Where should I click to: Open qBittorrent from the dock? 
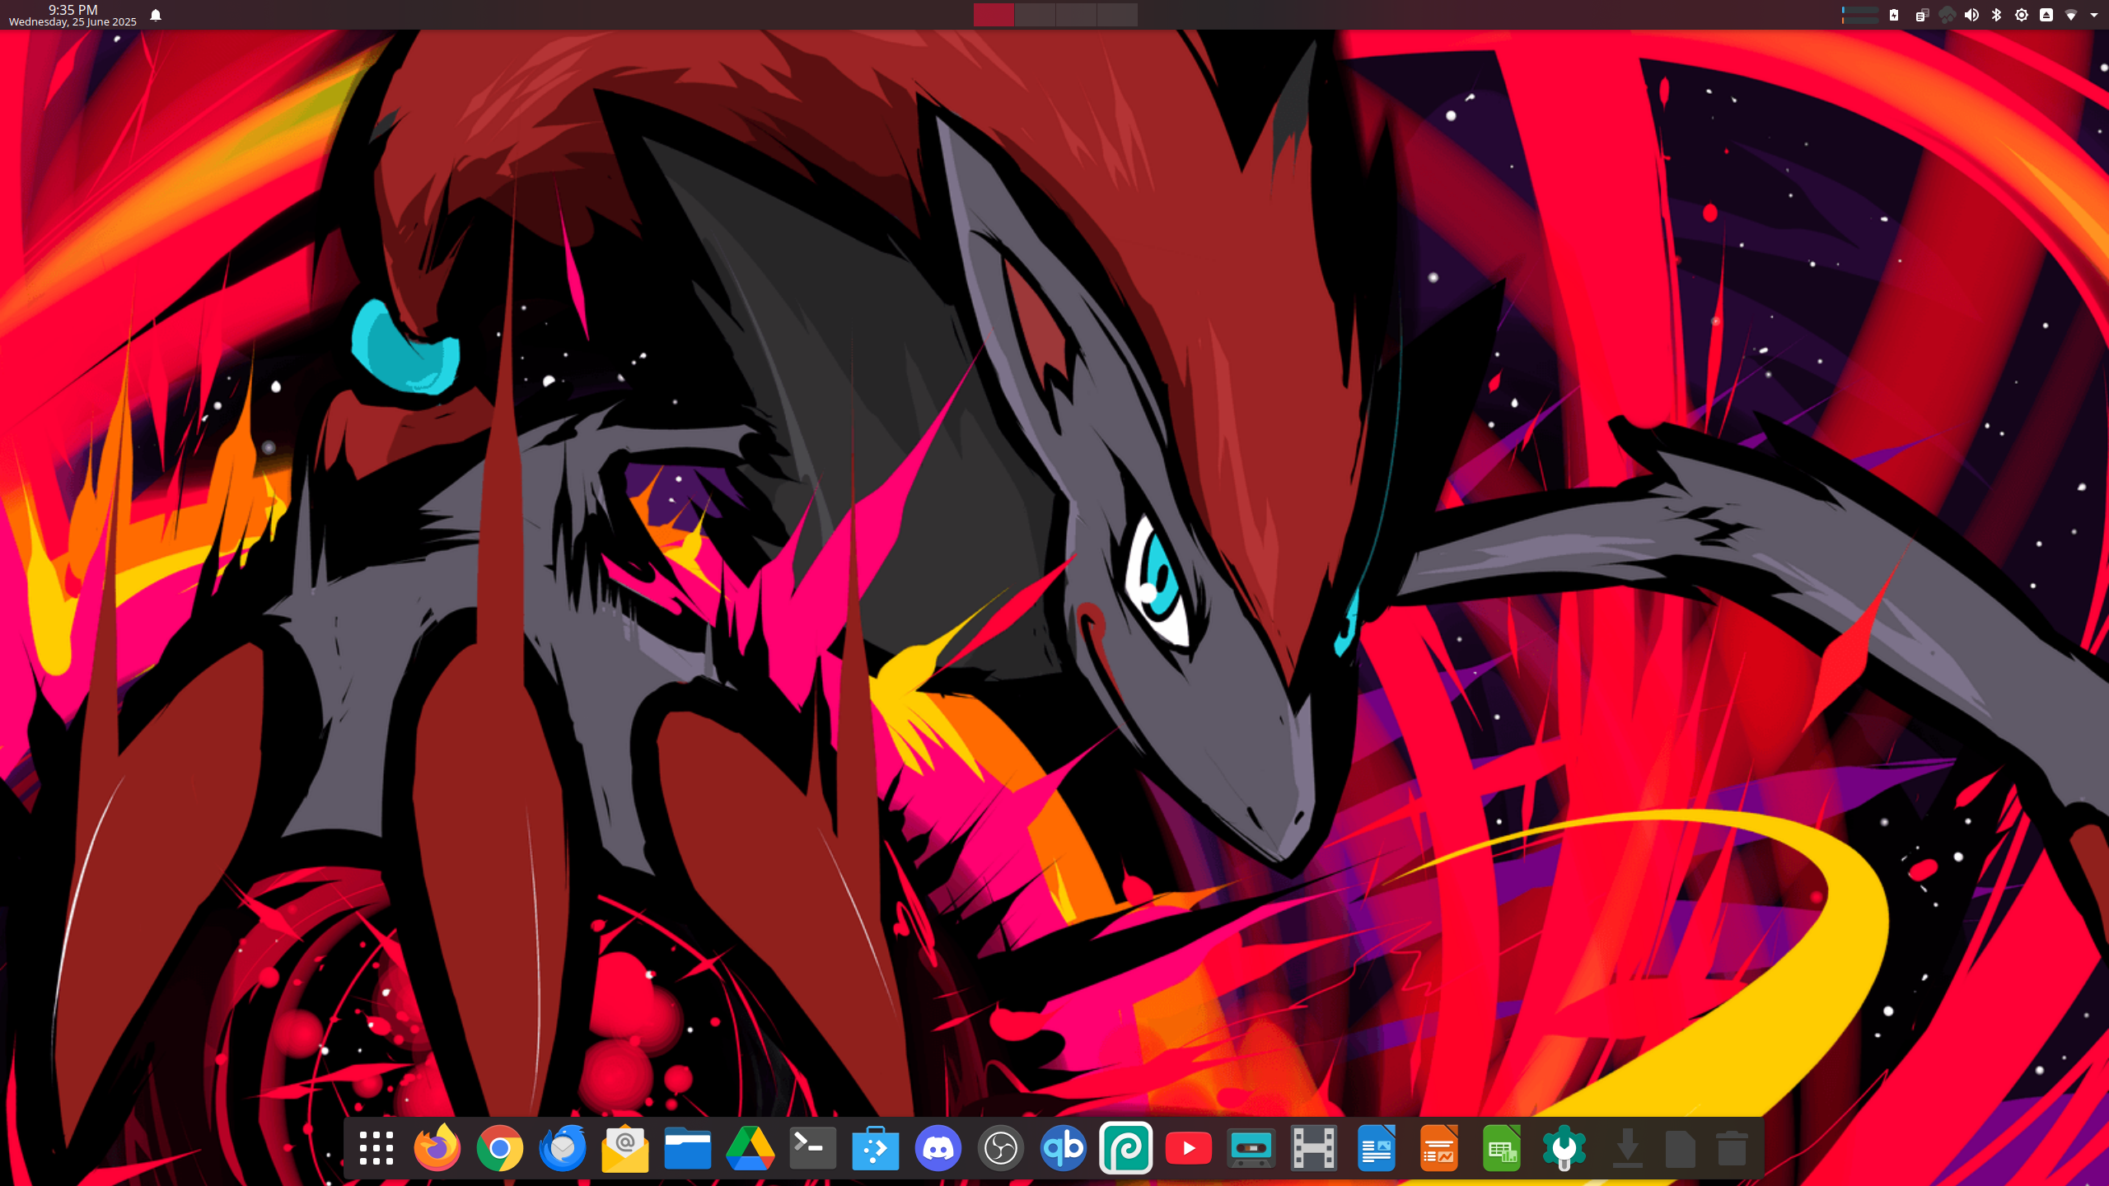click(x=1064, y=1148)
